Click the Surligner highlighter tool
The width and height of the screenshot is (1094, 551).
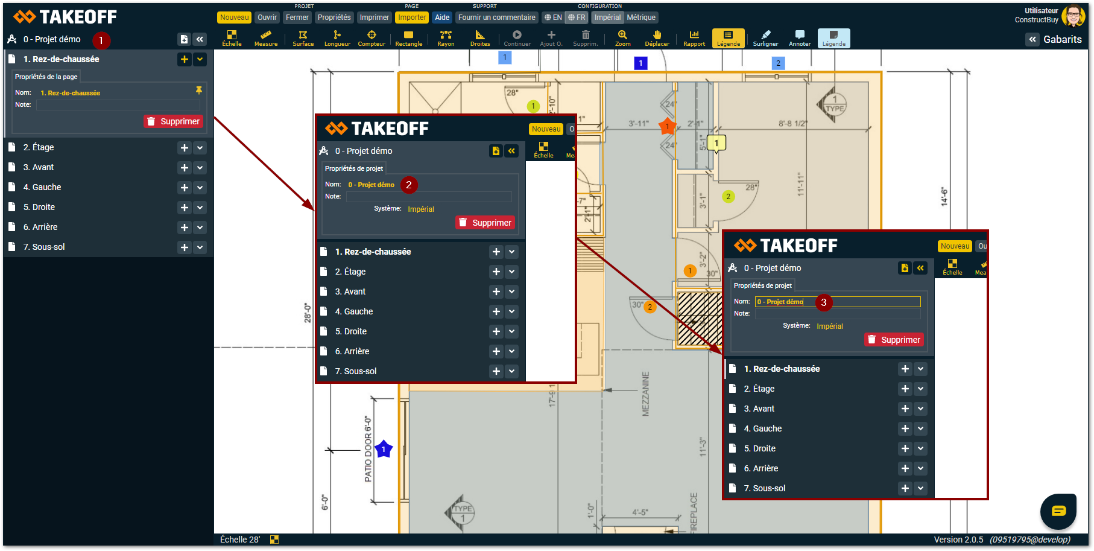pyautogui.click(x=765, y=38)
